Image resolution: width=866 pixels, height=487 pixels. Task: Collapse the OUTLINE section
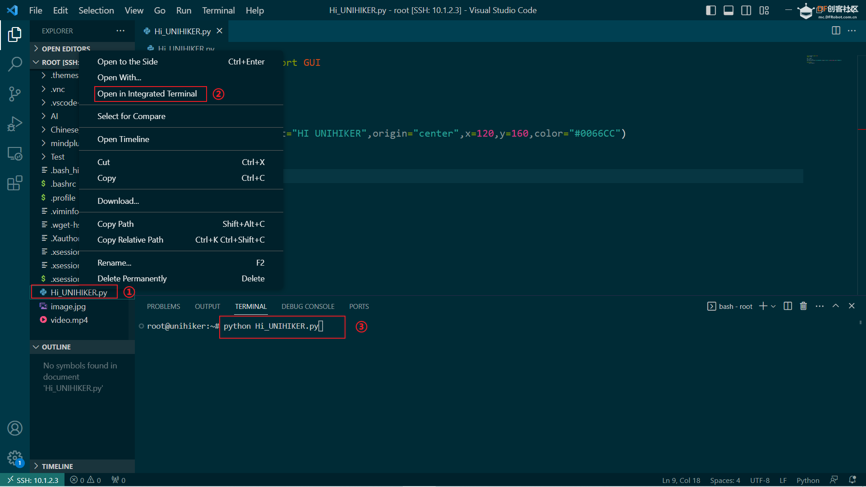[x=82, y=347]
